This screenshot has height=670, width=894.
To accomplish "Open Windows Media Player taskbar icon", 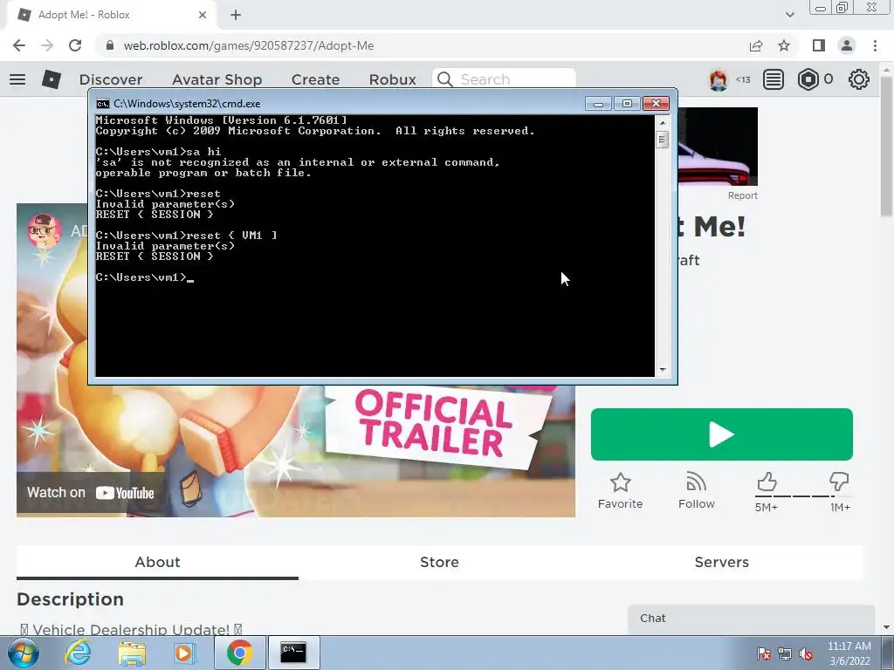I will click(185, 653).
